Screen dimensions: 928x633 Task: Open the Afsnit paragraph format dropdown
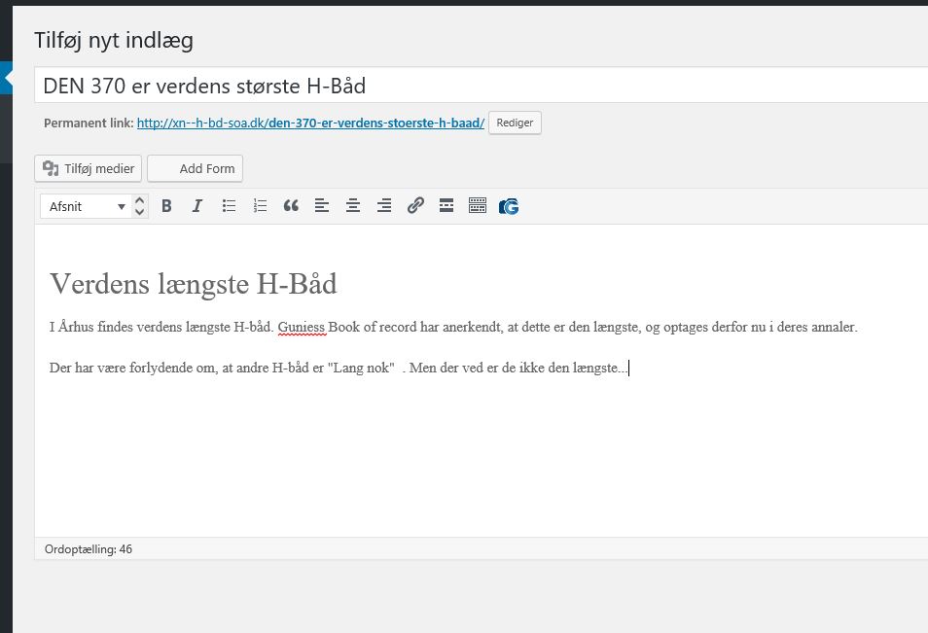(x=87, y=206)
